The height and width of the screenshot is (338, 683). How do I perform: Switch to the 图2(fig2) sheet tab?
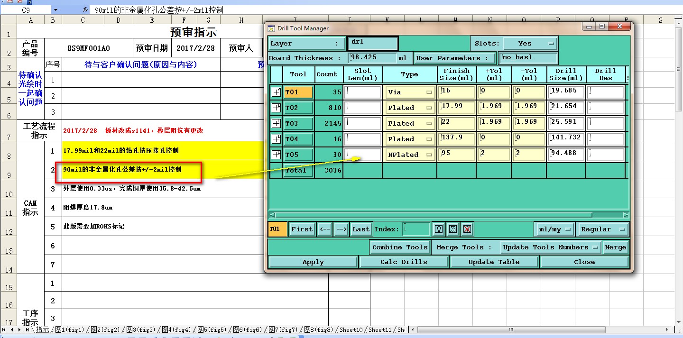105,329
